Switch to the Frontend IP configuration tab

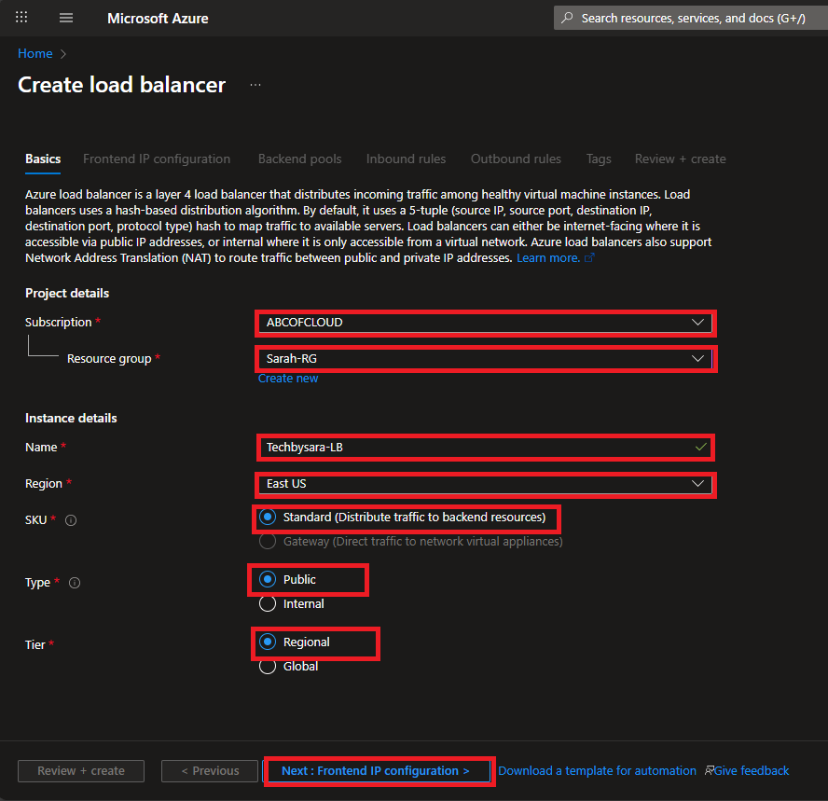157,159
